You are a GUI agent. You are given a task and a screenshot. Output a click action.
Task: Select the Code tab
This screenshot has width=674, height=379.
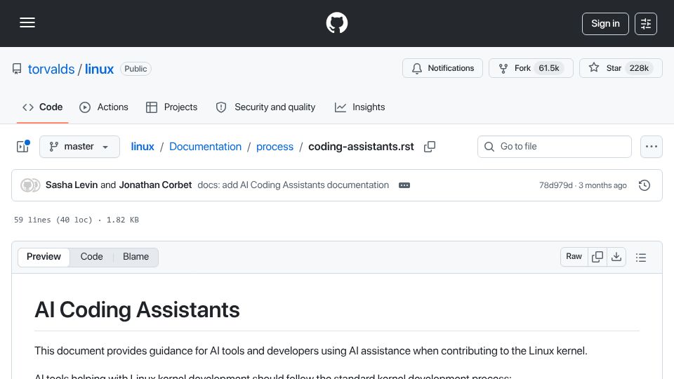43,107
